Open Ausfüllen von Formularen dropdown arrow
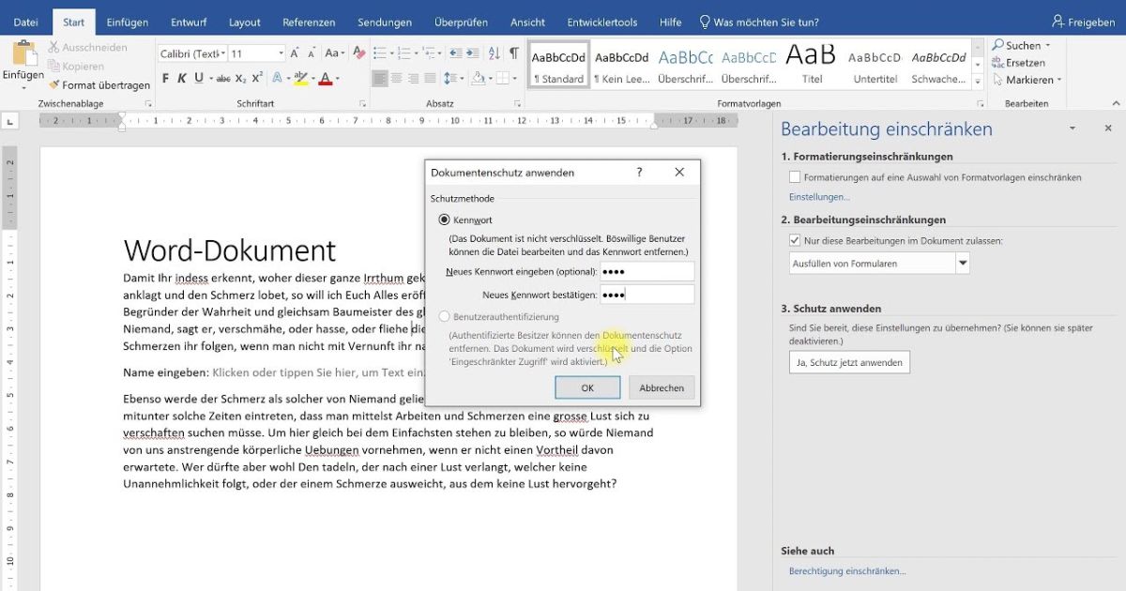This screenshot has width=1126, height=591. coord(962,264)
